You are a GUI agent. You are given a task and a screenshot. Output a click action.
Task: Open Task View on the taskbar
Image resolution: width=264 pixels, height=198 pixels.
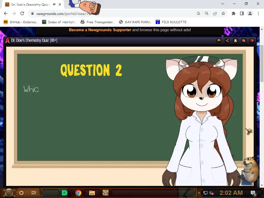click(34, 193)
